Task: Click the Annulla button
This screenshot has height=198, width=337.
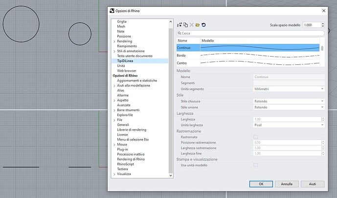Action: pos(287,184)
